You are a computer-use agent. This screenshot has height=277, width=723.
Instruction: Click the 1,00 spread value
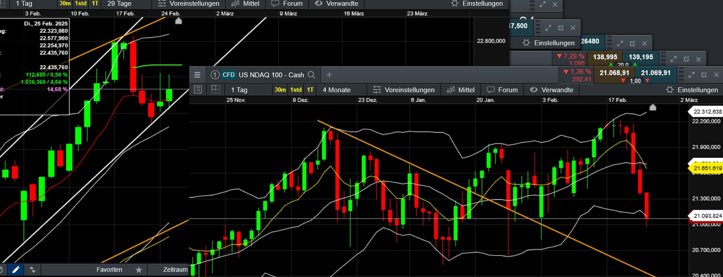[635, 81]
